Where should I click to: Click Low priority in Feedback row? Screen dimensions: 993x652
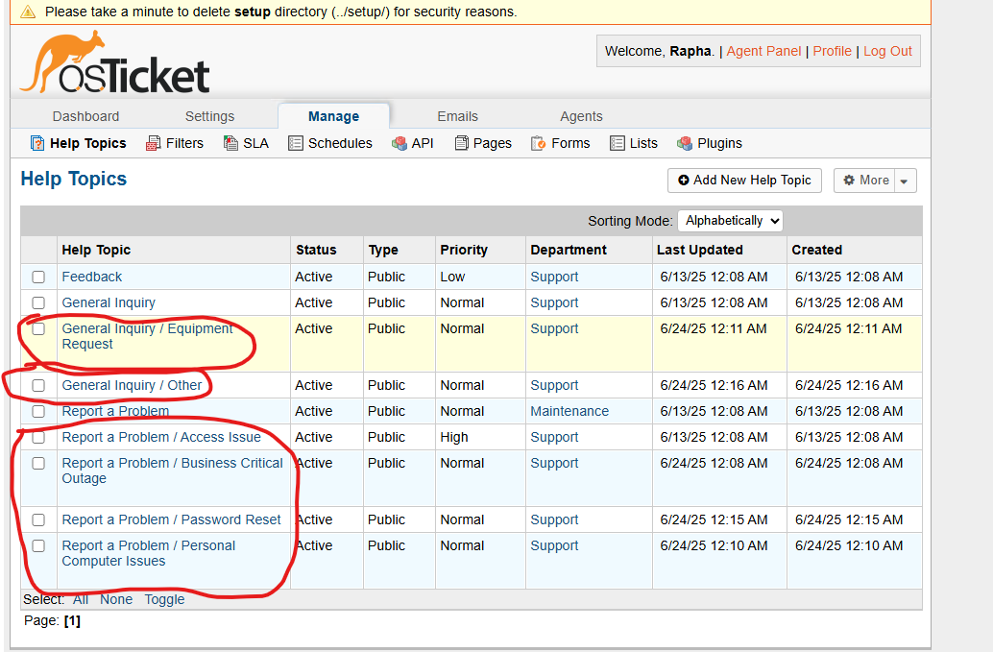tap(452, 278)
